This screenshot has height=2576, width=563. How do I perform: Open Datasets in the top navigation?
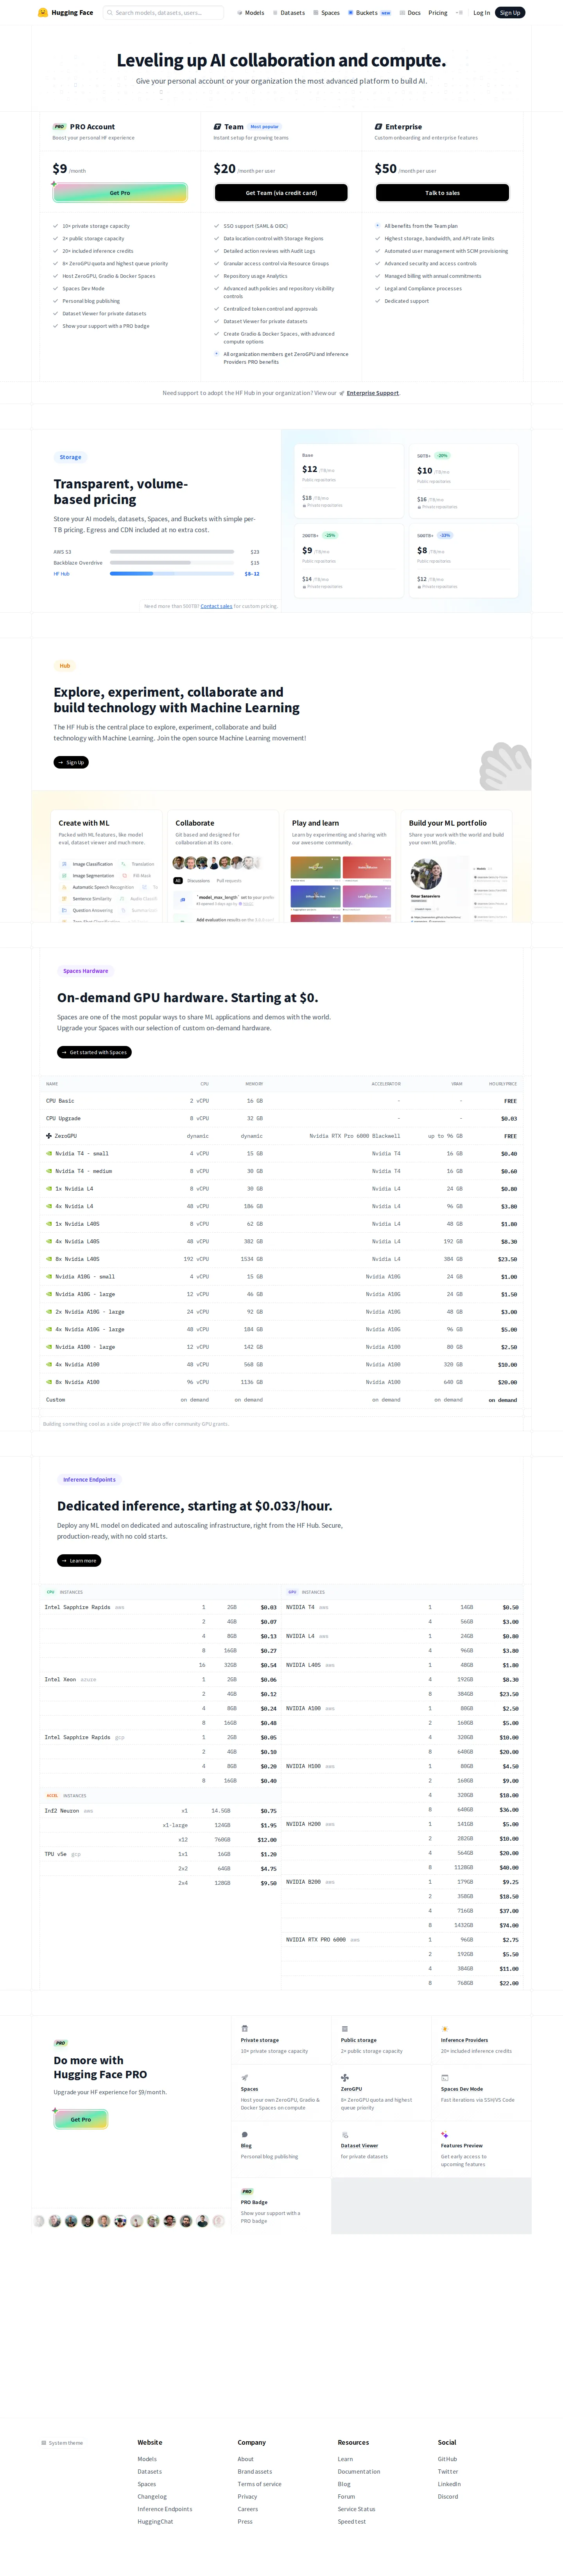(x=288, y=13)
